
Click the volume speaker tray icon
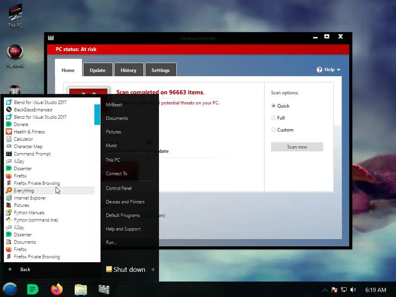pyautogui.click(x=353, y=290)
